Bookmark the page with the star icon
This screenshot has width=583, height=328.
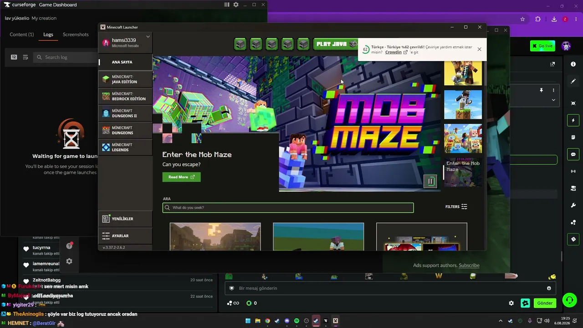pyautogui.click(x=522, y=19)
